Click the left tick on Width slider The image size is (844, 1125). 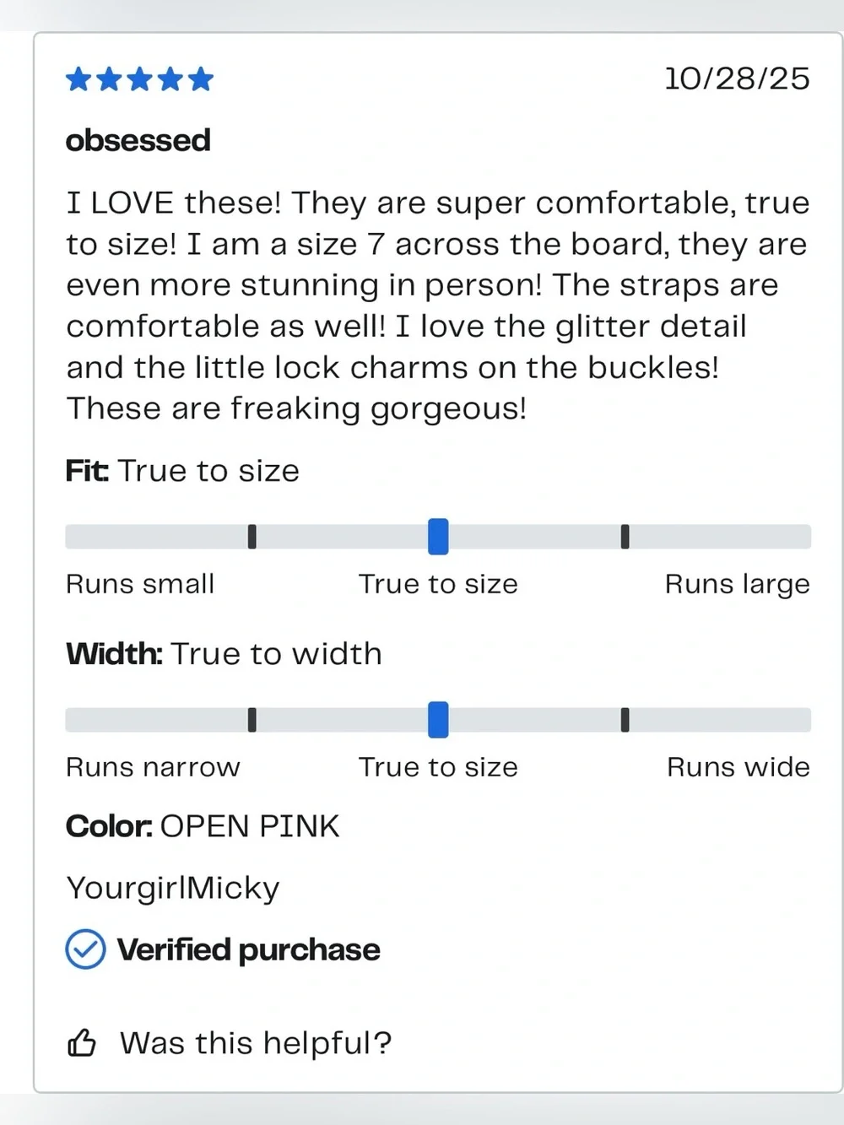pyautogui.click(x=252, y=720)
